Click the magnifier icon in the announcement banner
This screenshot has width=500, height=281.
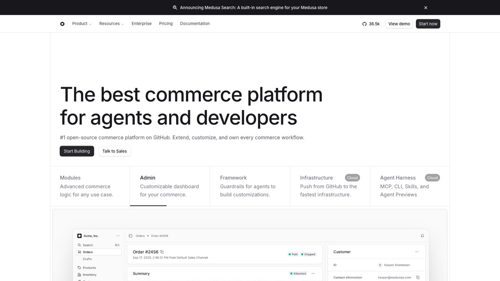click(175, 7)
